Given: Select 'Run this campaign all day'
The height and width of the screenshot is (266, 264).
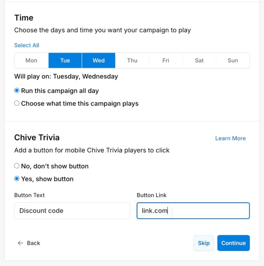Looking at the screenshot, I should pos(17,91).
